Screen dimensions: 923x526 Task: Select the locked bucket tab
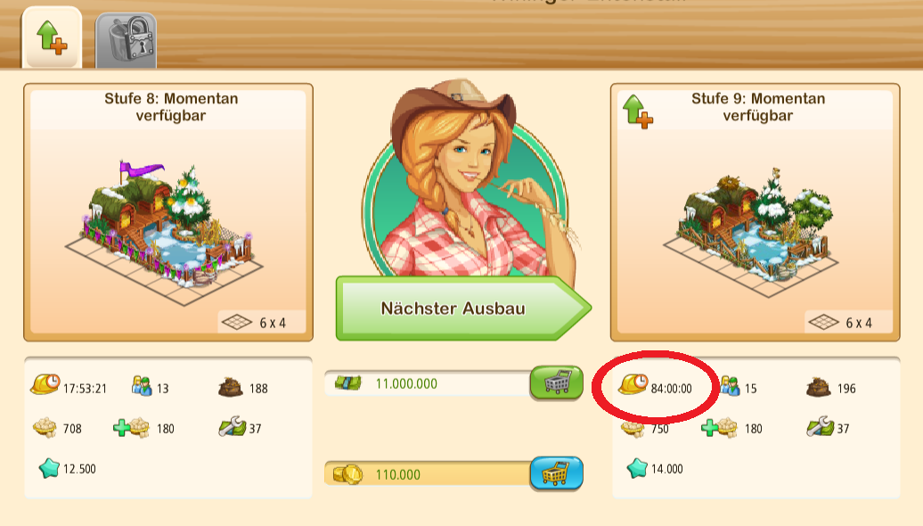(x=126, y=40)
